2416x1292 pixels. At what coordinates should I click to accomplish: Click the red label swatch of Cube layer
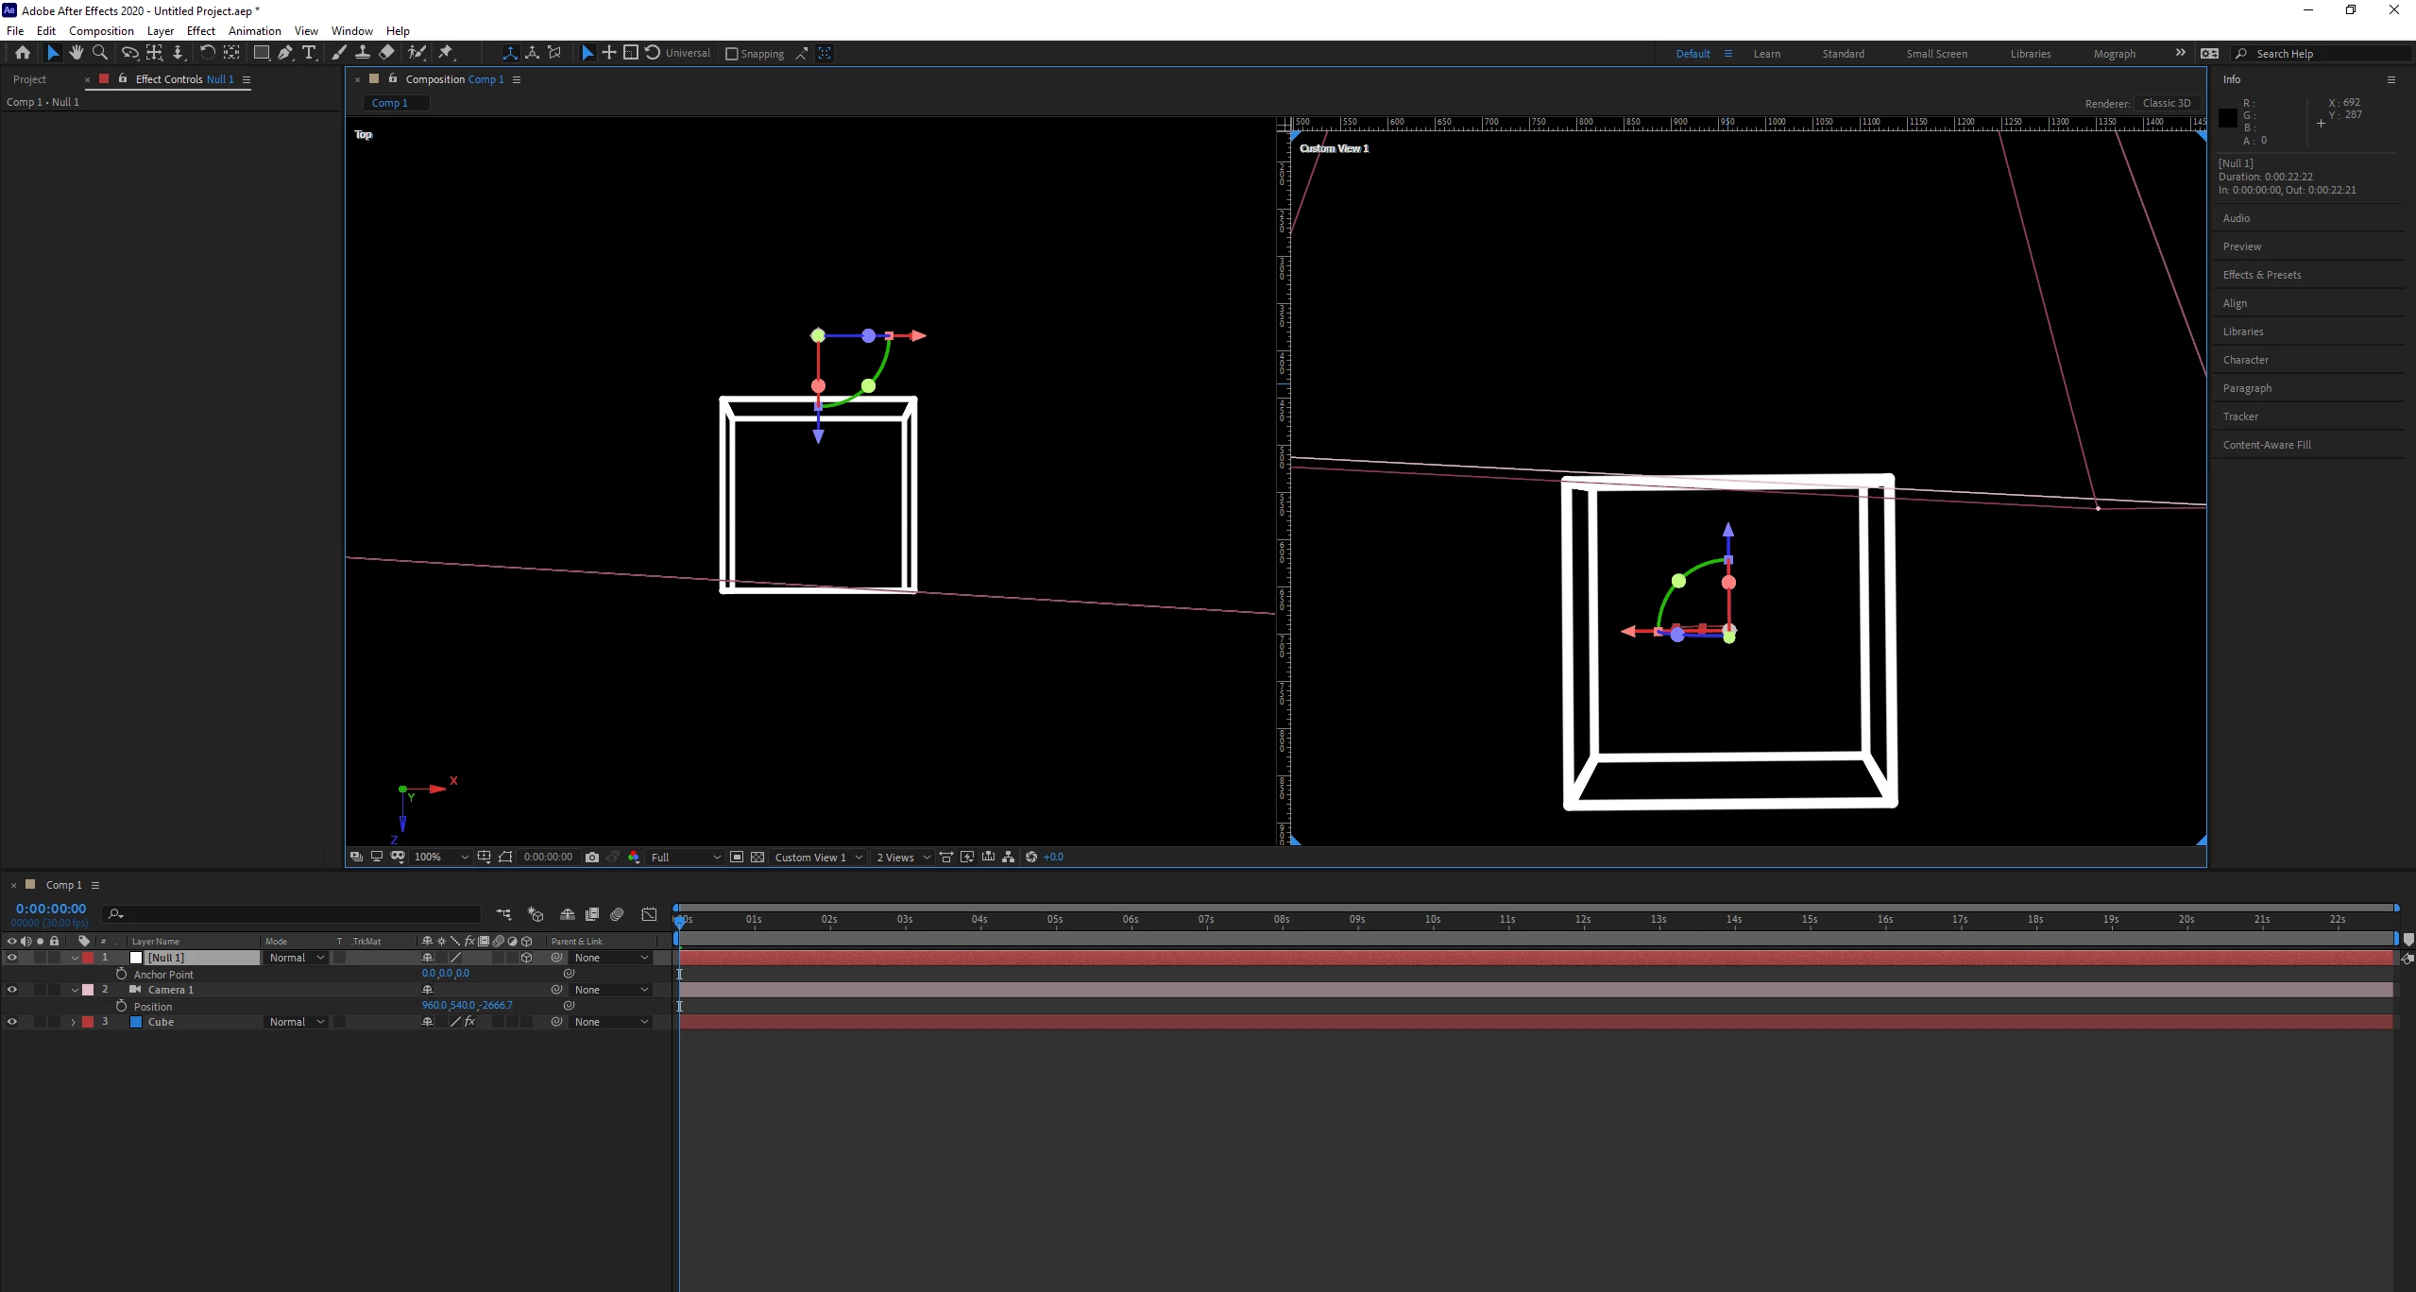[88, 1022]
